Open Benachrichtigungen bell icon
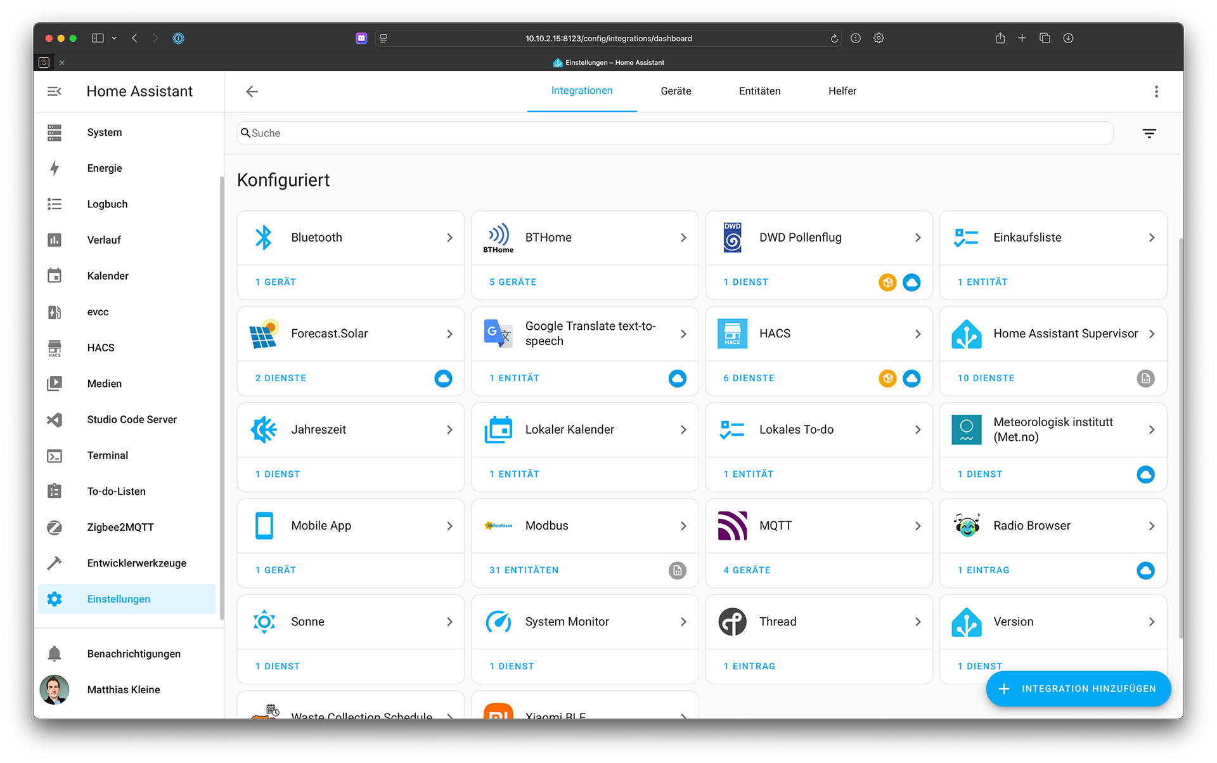 click(x=55, y=654)
